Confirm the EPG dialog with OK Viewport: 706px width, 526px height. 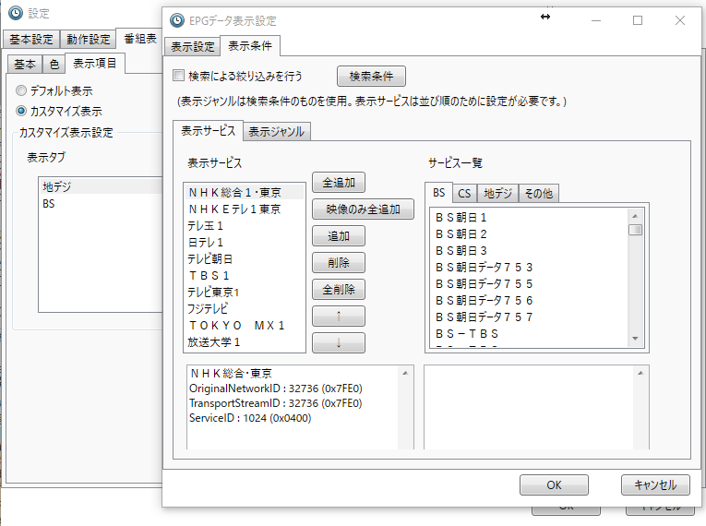point(554,484)
